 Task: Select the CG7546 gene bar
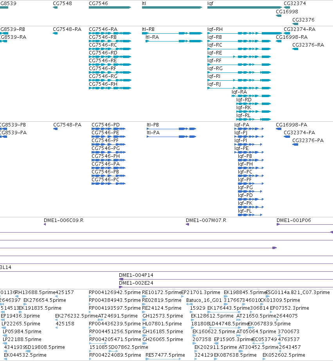pos(110,7)
